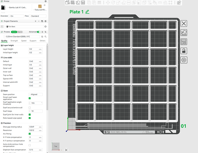Open the PLA Basic filament dropdown

(x=24, y=27)
